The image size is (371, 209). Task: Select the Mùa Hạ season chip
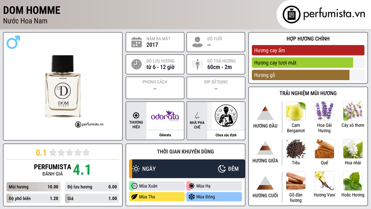[214, 186]
